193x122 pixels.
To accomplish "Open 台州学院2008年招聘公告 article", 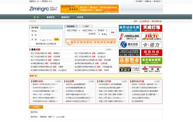I will point(75,91).
